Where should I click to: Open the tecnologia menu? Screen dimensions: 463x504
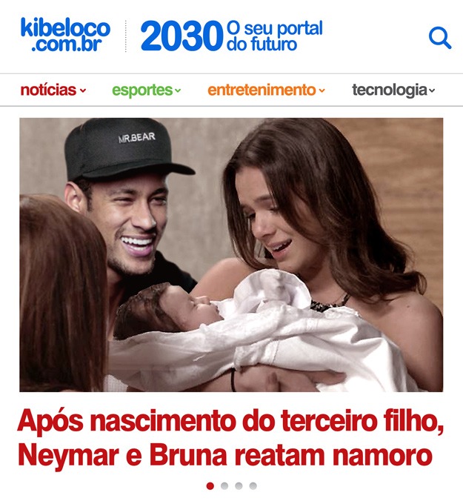tap(393, 90)
